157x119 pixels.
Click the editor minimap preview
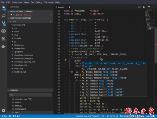pos(150,20)
